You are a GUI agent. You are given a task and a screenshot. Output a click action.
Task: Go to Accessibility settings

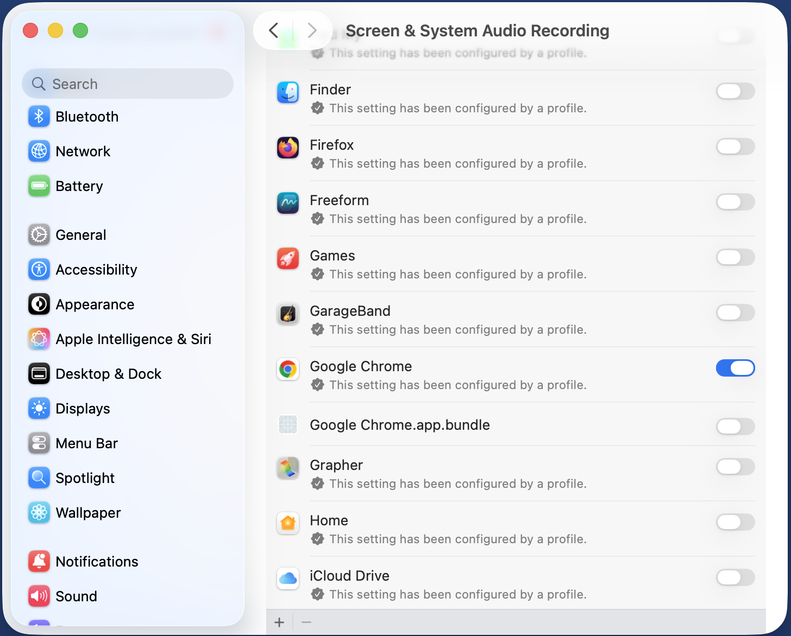pyautogui.click(x=128, y=270)
